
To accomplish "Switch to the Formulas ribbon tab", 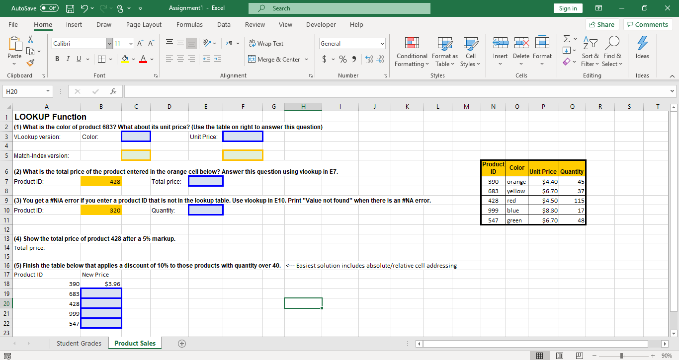I will coord(189,24).
